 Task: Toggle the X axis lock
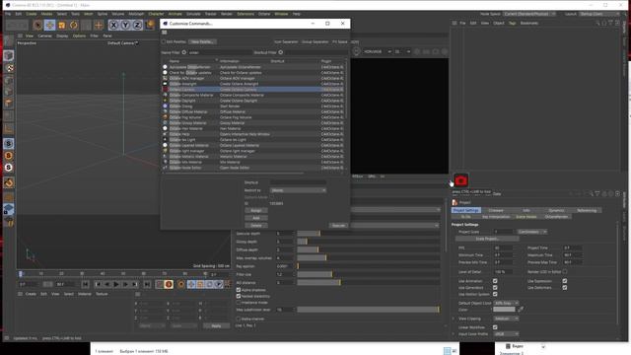coord(114,26)
